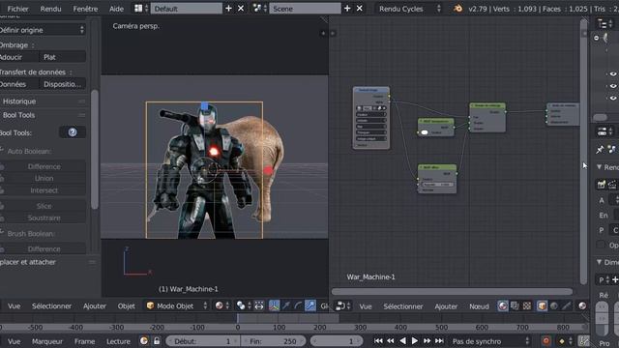Choose world shader data icon
The image size is (619, 348).
point(554,306)
